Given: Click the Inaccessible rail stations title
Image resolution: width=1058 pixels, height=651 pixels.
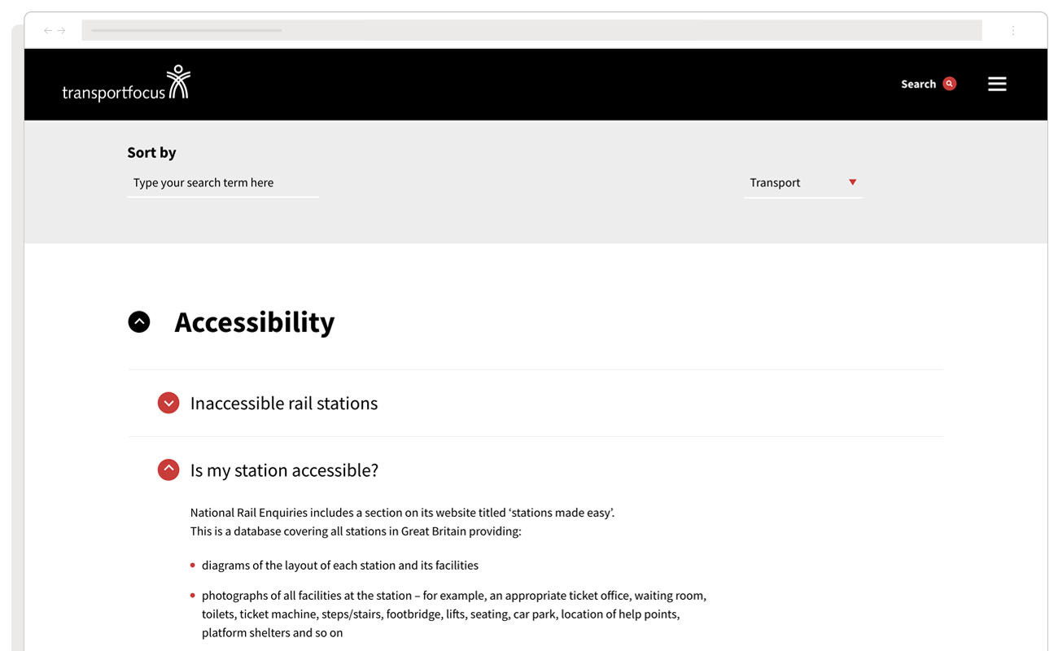Looking at the screenshot, I should (x=284, y=404).
